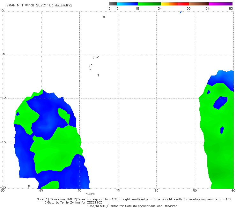
Task: Click the magenta-purple segment of the color bar
Action: click(x=221, y=4)
